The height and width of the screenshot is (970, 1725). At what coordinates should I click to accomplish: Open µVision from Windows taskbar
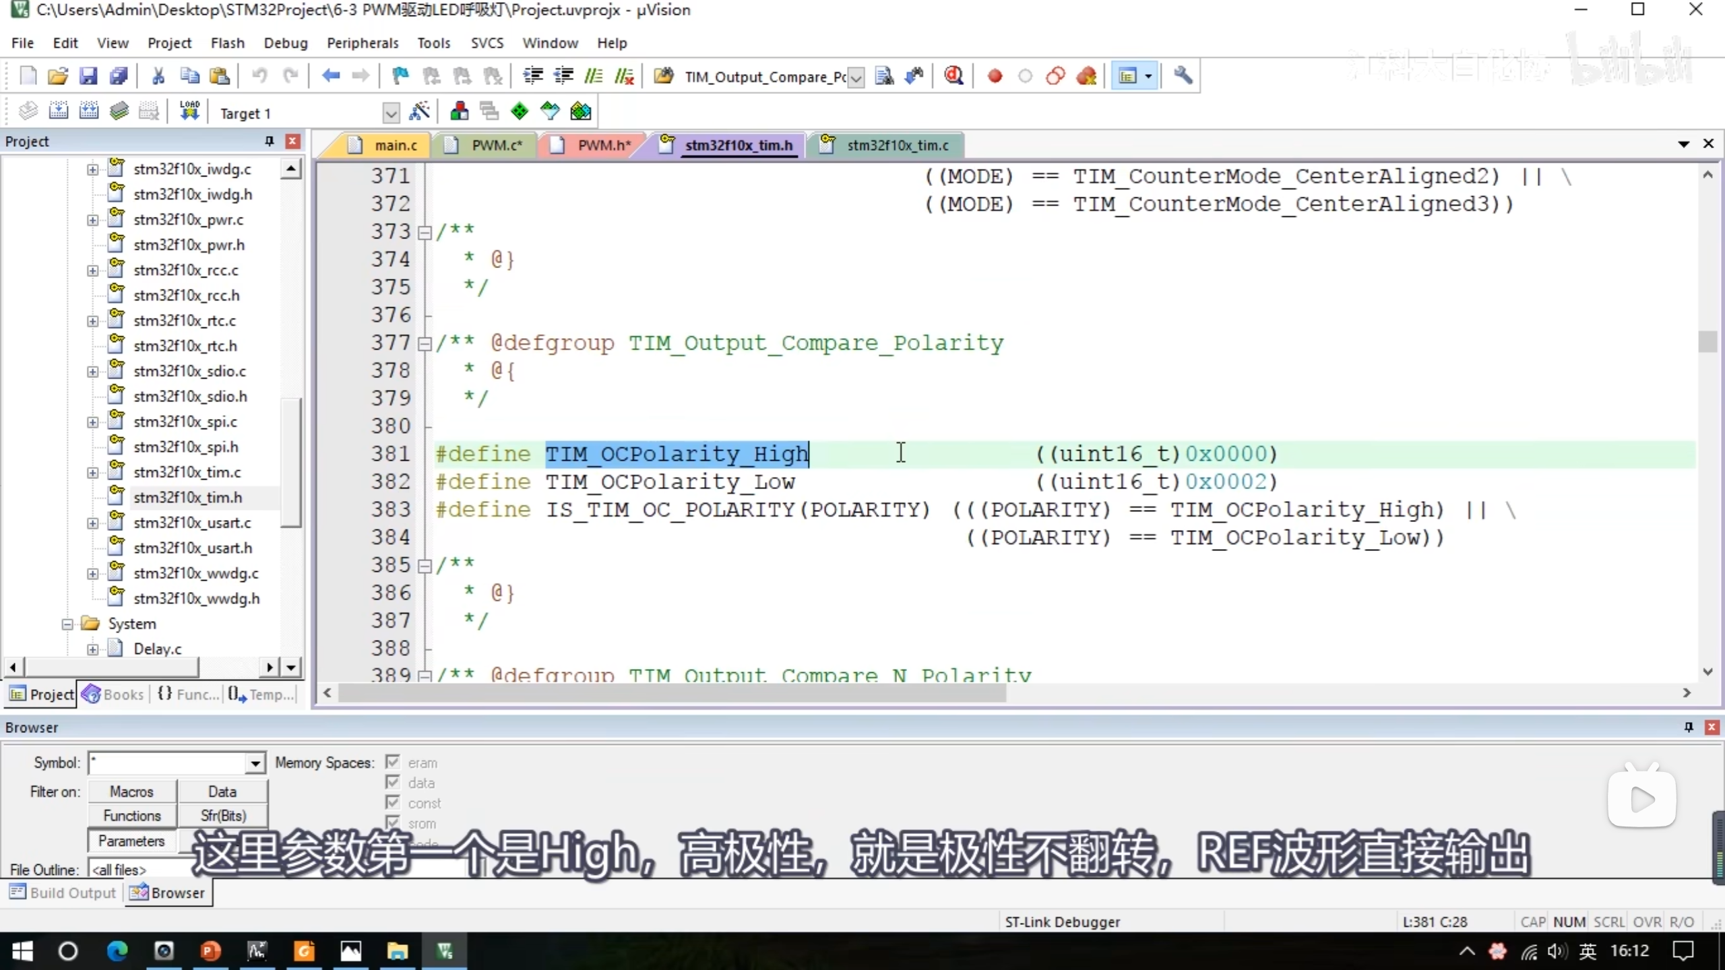coord(445,951)
